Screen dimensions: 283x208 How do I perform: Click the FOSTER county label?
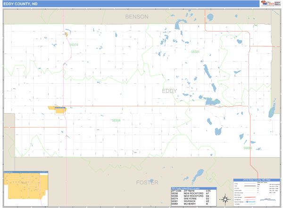tap(147, 182)
